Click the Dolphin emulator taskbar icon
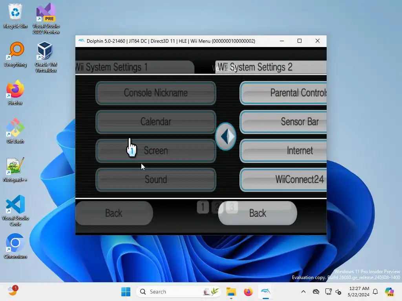This screenshot has height=301, width=402. (266, 292)
